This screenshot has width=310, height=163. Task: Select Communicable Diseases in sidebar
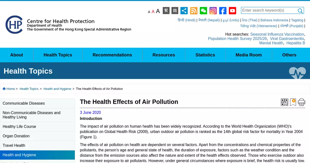click(x=24, y=103)
